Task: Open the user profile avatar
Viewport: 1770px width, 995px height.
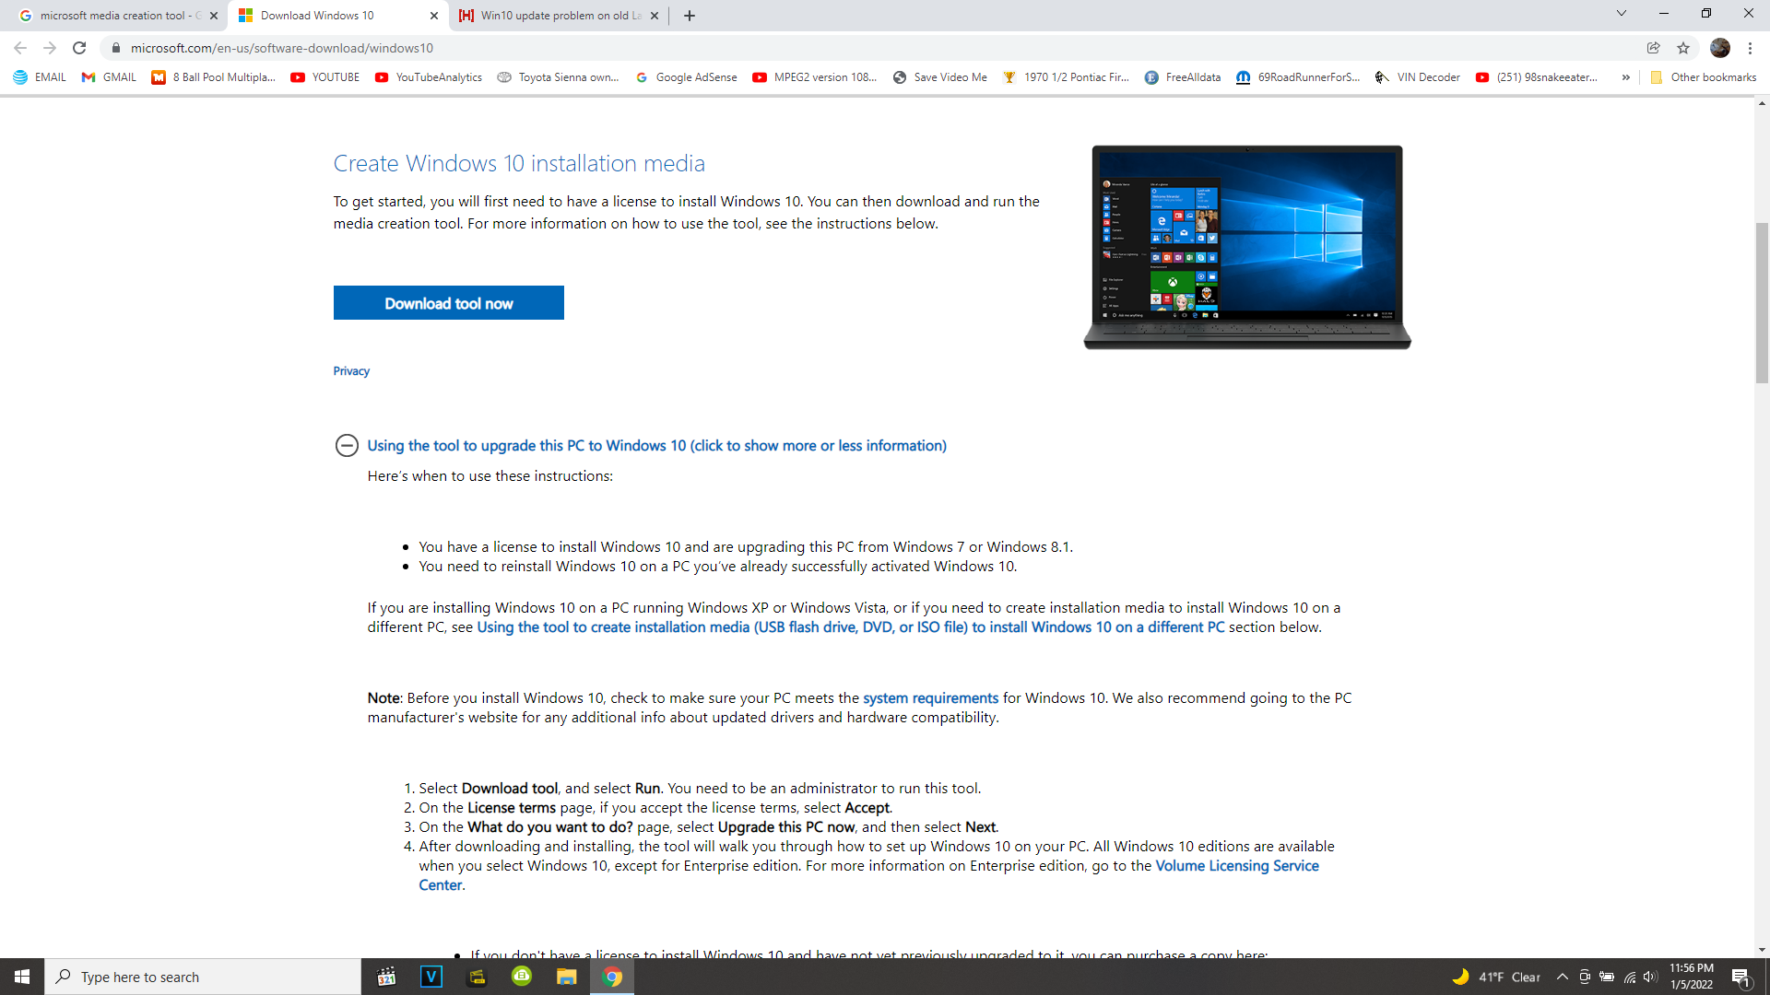Action: coord(1720,48)
